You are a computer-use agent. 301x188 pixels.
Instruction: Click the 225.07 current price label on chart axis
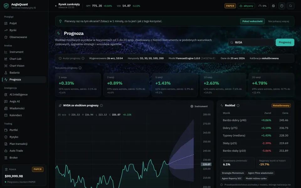click(x=206, y=164)
